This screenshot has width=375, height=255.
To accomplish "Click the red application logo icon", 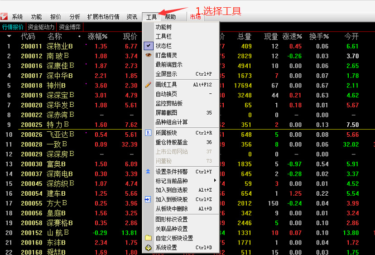I will 4,16.
